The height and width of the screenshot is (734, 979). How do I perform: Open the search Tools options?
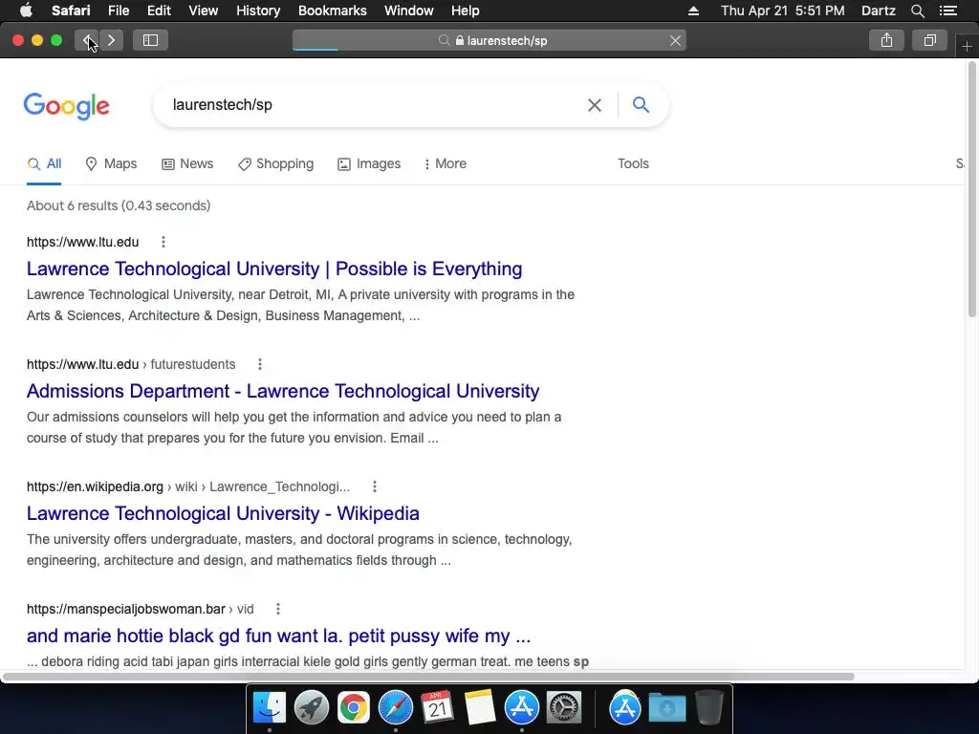click(633, 163)
